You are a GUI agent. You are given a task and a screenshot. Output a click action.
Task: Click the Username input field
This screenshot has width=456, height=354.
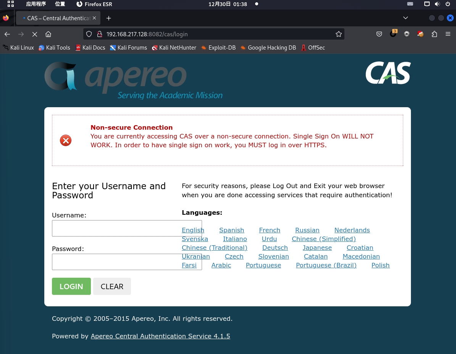click(x=127, y=228)
